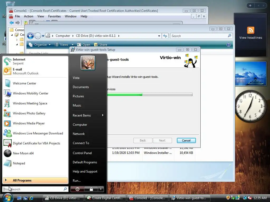This screenshot has height=202, width=270.
Task: Open the Views dropdown arrow
Action: point(73,45)
